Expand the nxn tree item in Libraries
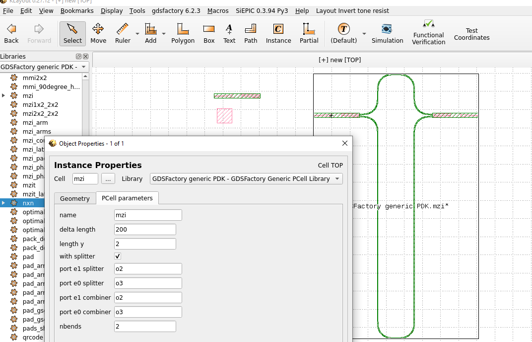This screenshot has height=342, width=532. click(x=3, y=203)
